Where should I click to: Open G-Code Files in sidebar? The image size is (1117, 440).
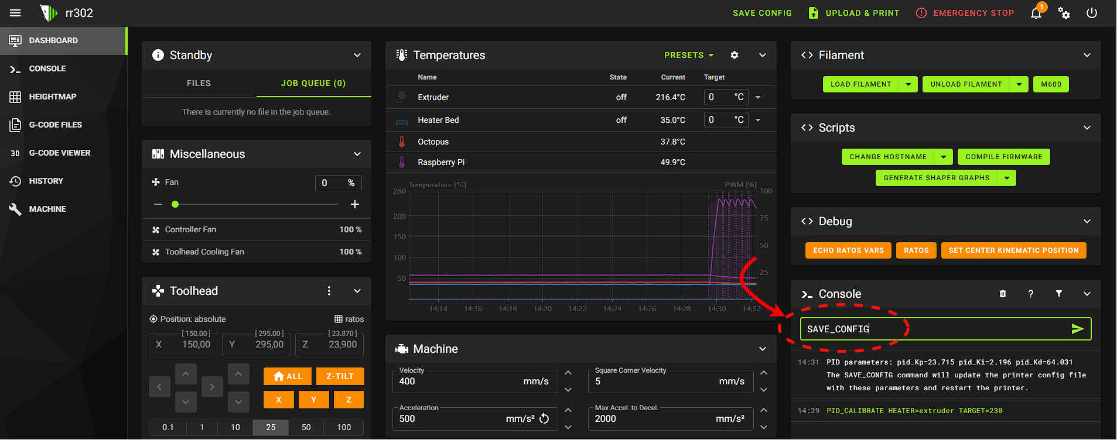pos(63,125)
